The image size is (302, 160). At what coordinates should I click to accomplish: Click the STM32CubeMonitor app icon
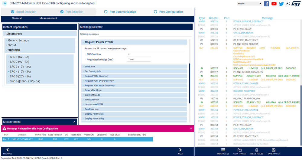5,3
